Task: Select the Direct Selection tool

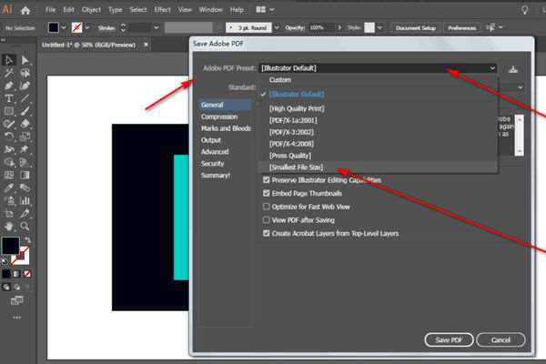Action: click(25, 60)
